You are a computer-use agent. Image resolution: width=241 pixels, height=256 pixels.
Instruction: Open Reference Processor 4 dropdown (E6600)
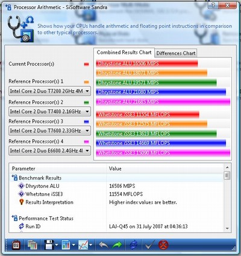(x=49, y=151)
